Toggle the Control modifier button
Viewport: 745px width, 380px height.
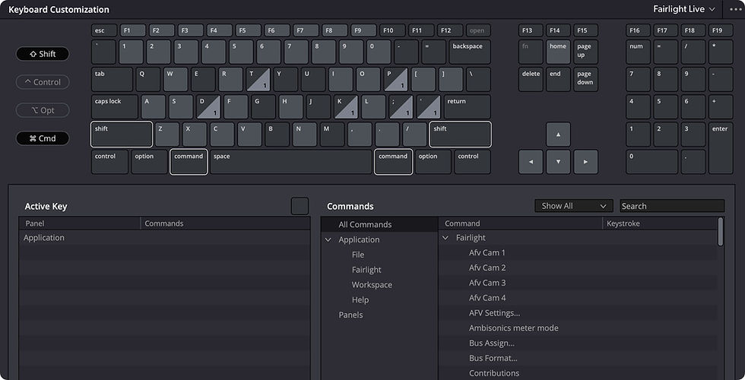pos(43,82)
